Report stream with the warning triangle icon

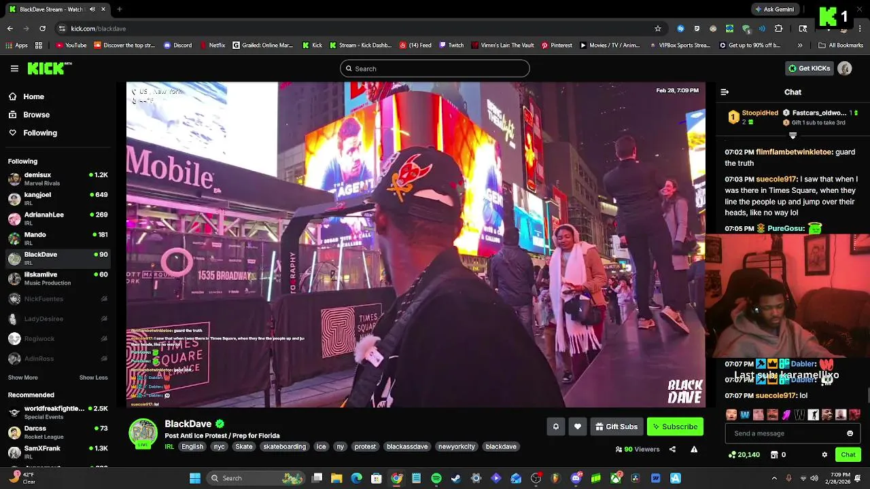[x=694, y=449]
